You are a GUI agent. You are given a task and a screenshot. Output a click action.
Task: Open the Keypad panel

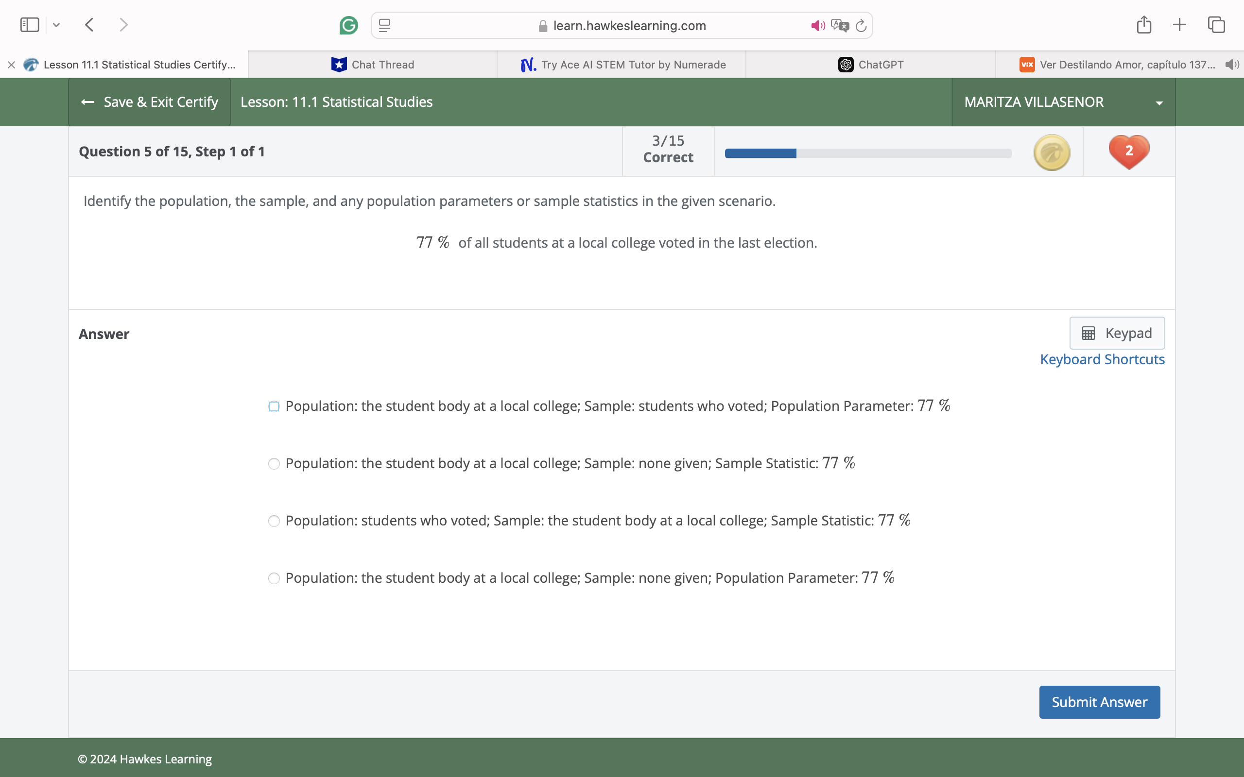(x=1117, y=333)
